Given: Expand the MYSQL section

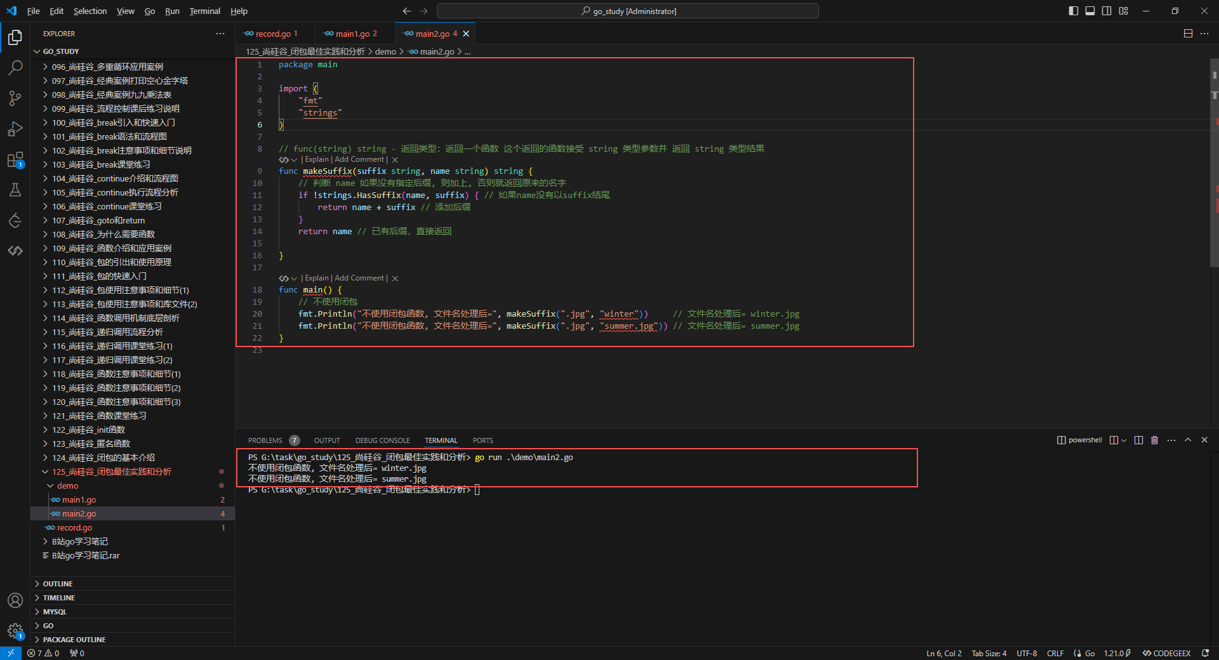Looking at the screenshot, I should pos(133,612).
